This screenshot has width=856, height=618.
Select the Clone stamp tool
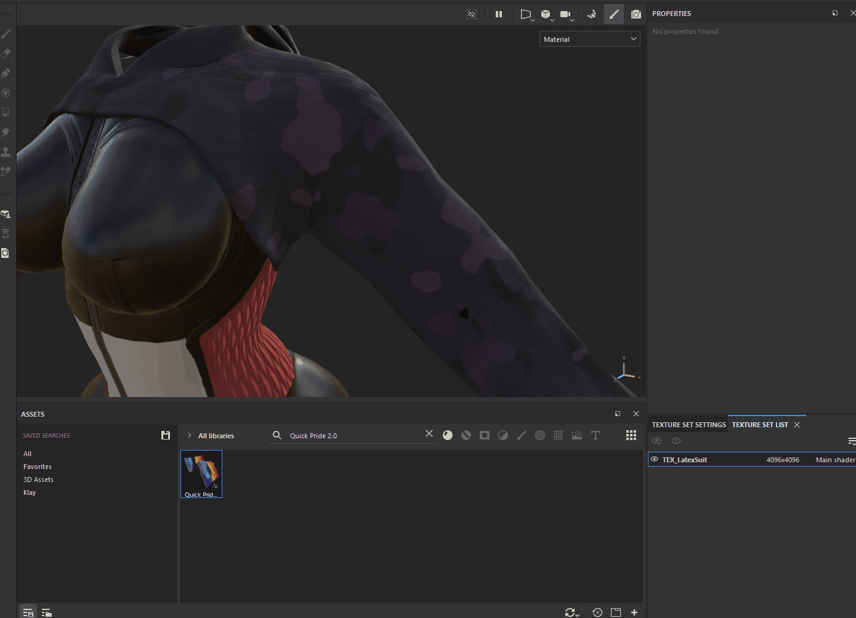pyautogui.click(x=6, y=151)
